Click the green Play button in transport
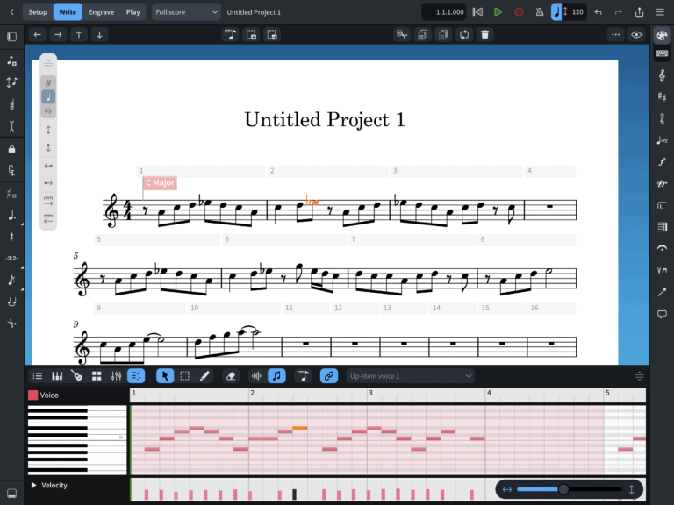 pos(498,12)
